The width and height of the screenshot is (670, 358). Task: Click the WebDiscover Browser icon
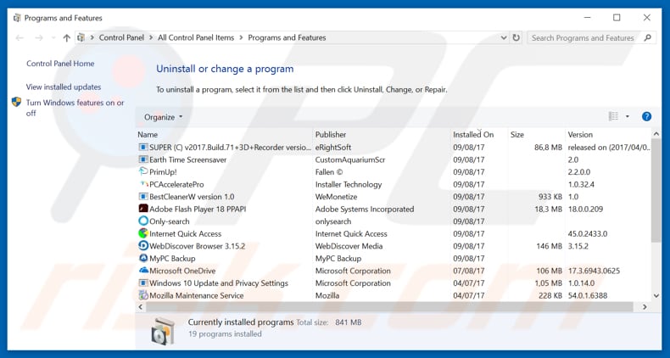pos(143,246)
